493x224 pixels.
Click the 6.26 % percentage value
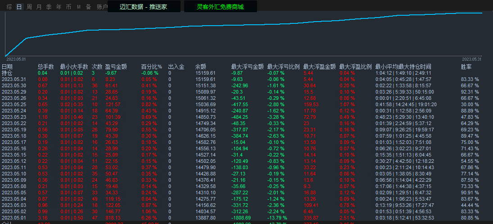click(x=149, y=218)
